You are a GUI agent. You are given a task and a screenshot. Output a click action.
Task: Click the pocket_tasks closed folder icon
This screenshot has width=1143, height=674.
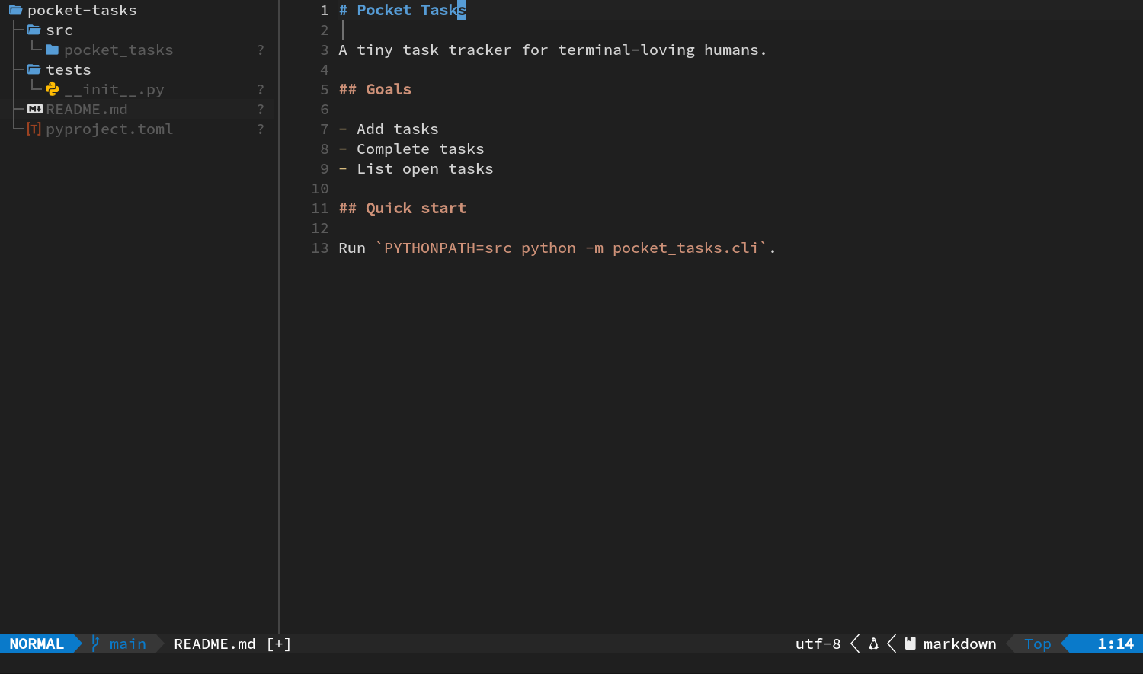pyautogui.click(x=53, y=50)
